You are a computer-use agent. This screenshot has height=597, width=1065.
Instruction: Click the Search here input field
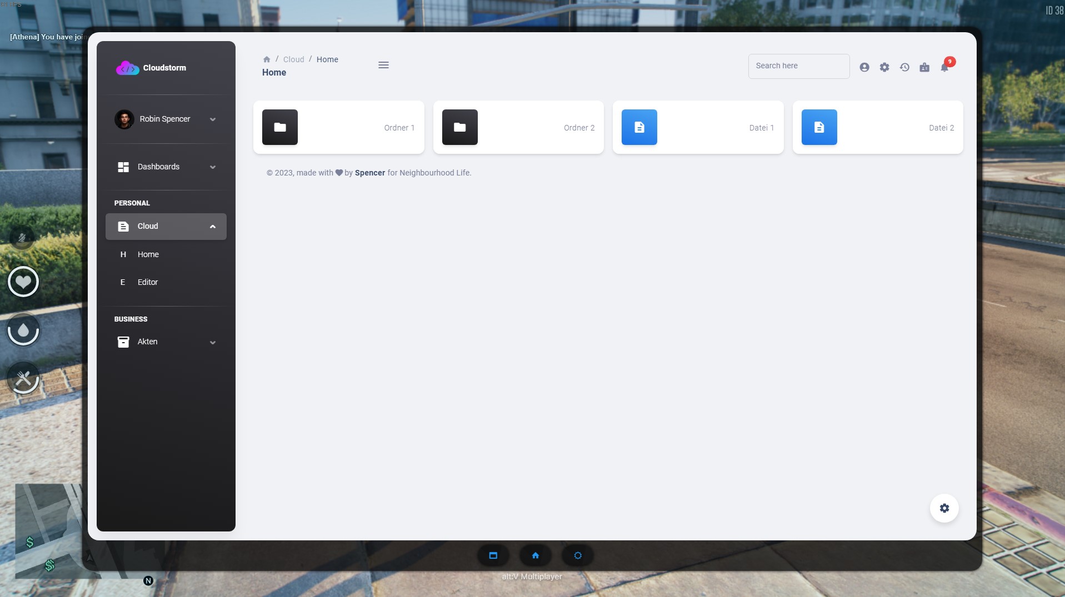coord(798,66)
